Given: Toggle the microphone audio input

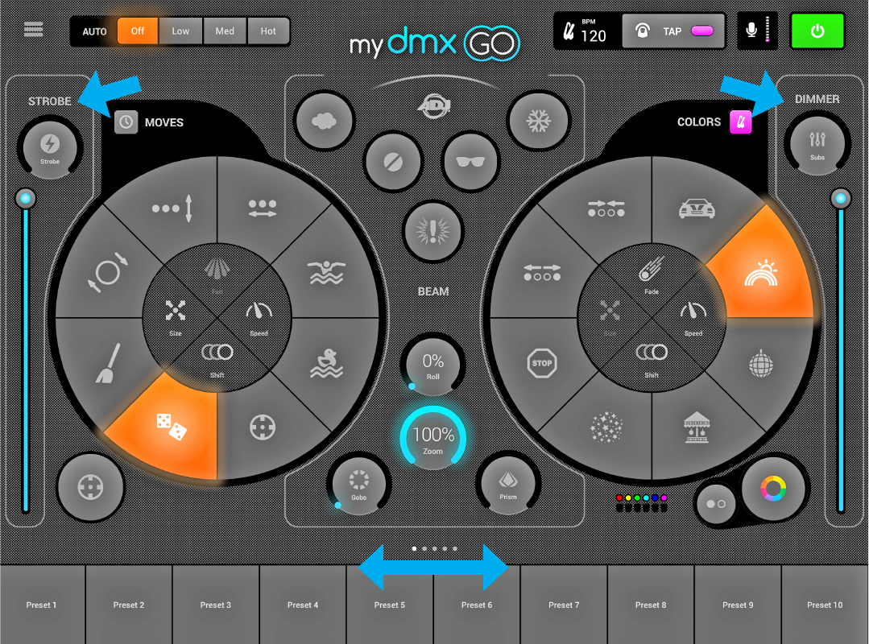Looking at the screenshot, I should click(x=757, y=31).
